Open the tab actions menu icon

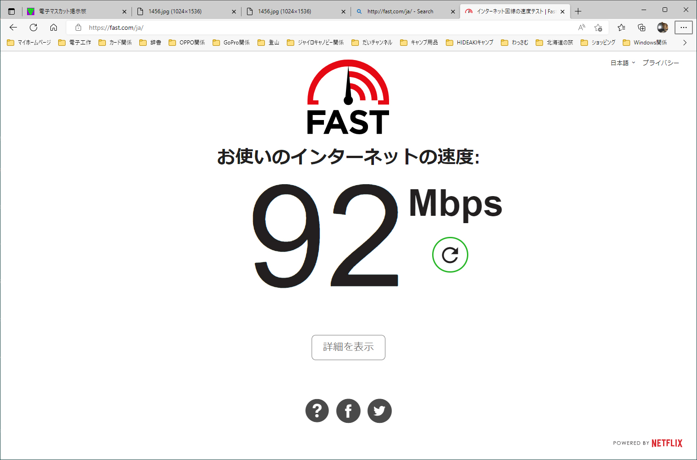pyautogui.click(x=11, y=11)
